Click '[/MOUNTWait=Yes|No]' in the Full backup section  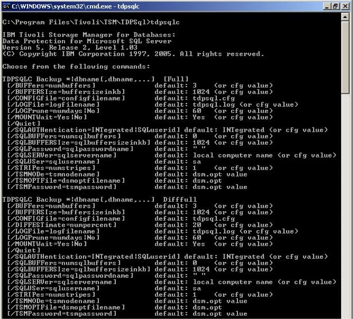[47, 117]
